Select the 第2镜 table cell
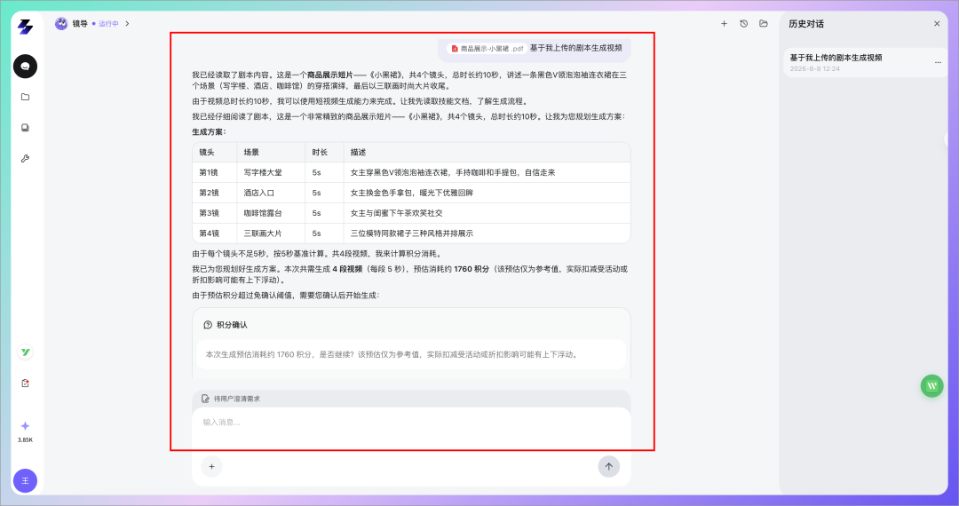The height and width of the screenshot is (506, 959). pyautogui.click(x=215, y=193)
